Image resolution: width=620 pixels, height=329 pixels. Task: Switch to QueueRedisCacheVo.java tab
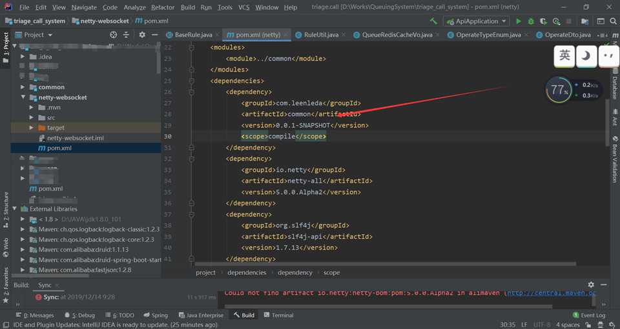coord(397,35)
